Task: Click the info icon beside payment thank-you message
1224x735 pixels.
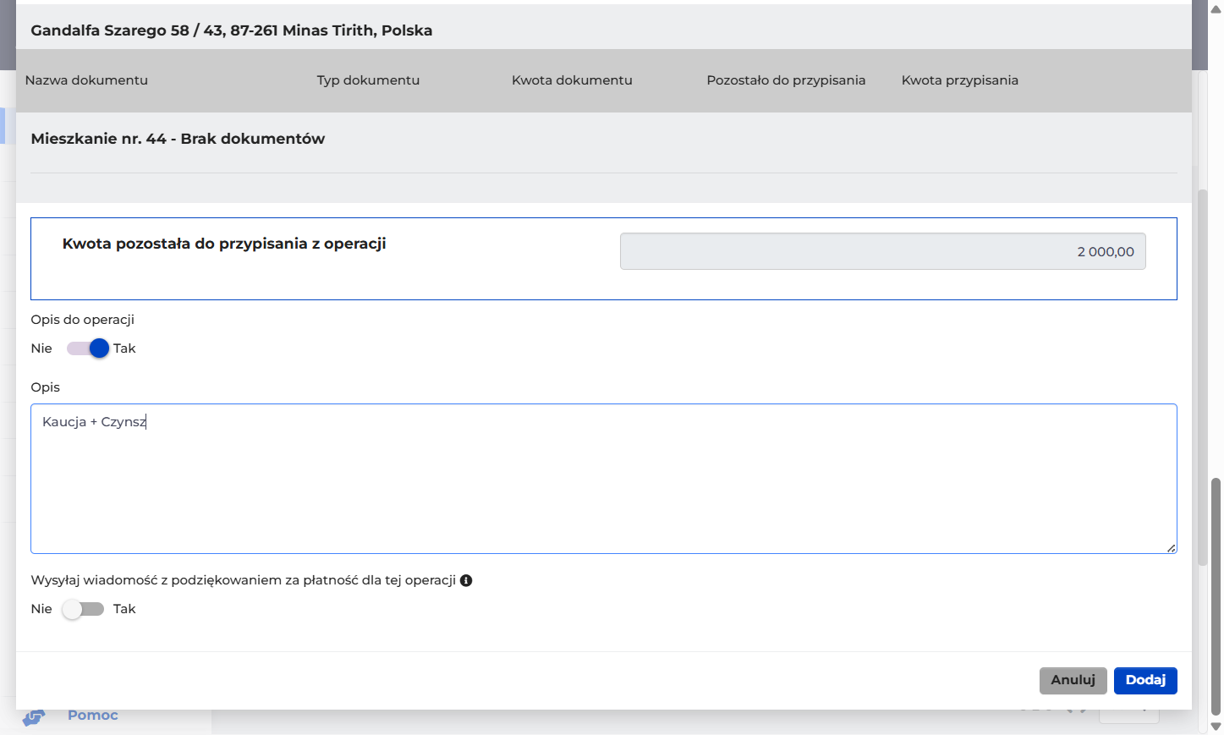Action: pyautogui.click(x=466, y=580)
